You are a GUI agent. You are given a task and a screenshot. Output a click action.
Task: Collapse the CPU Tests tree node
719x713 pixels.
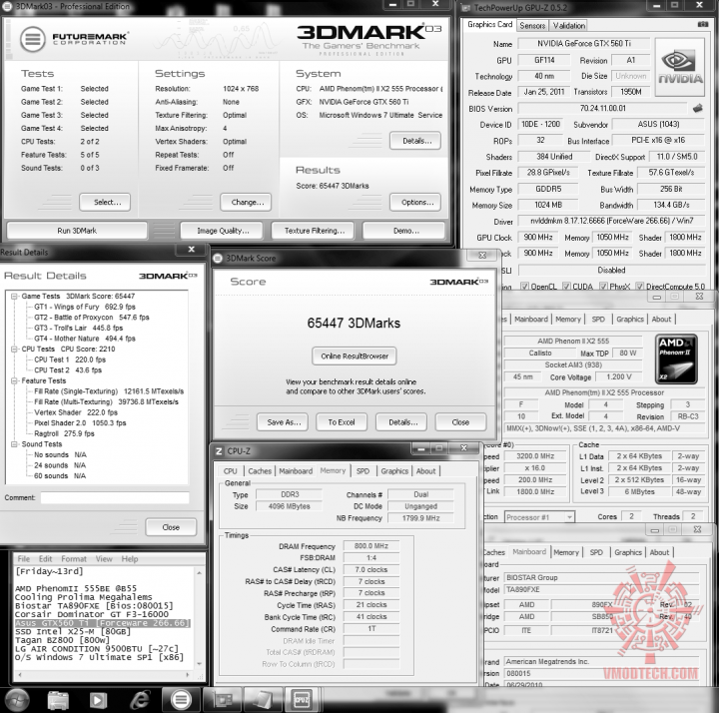(x=14, y=349)
